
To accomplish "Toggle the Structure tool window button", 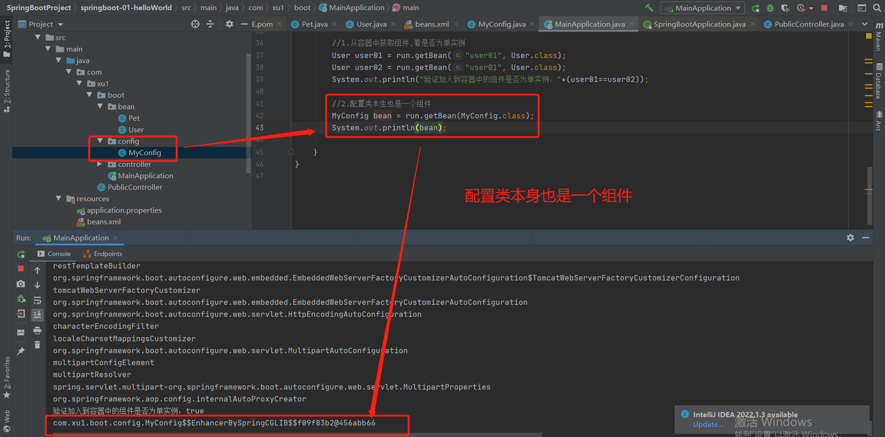I will pyautogui.click(x=6, y=91).
